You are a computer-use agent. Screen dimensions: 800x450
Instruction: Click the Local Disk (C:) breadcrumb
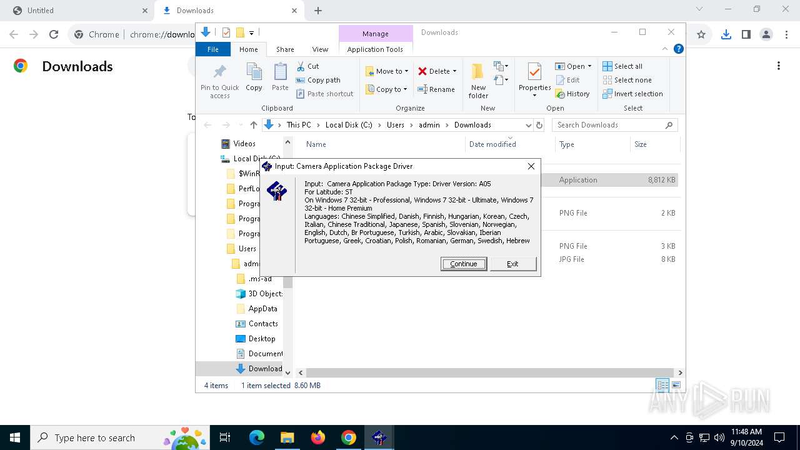[349, 125]
